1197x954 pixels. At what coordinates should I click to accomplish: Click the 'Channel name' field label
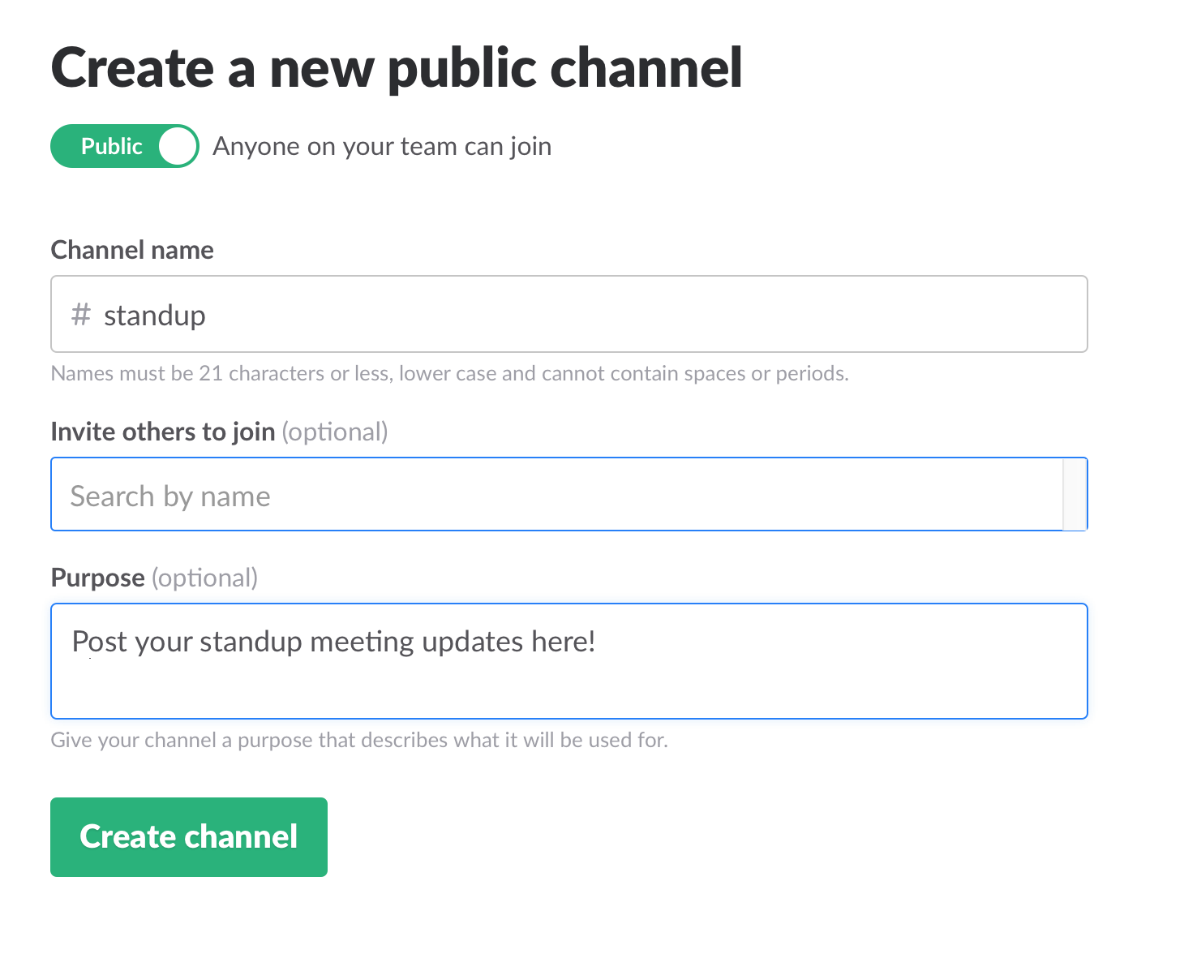[132, 250]
